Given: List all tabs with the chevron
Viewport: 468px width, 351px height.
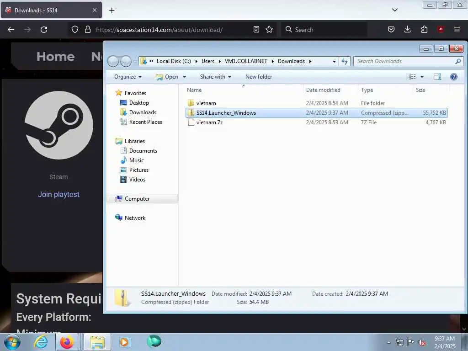Looking at the screenshot, I should pyautogui.click(x=394, y=10).
